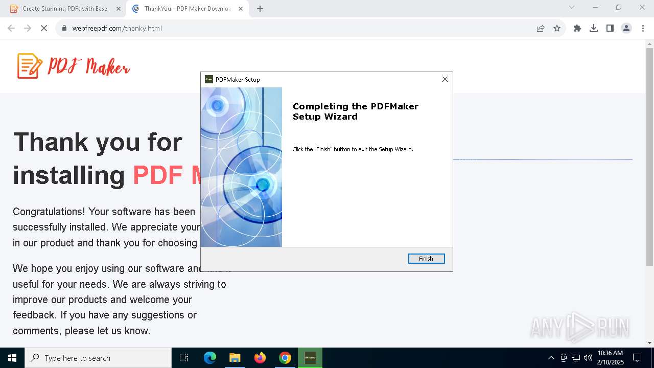Viewport: 654px width, 368px height.
Task: Launch Firefox from taskbar
Action: 260,358
